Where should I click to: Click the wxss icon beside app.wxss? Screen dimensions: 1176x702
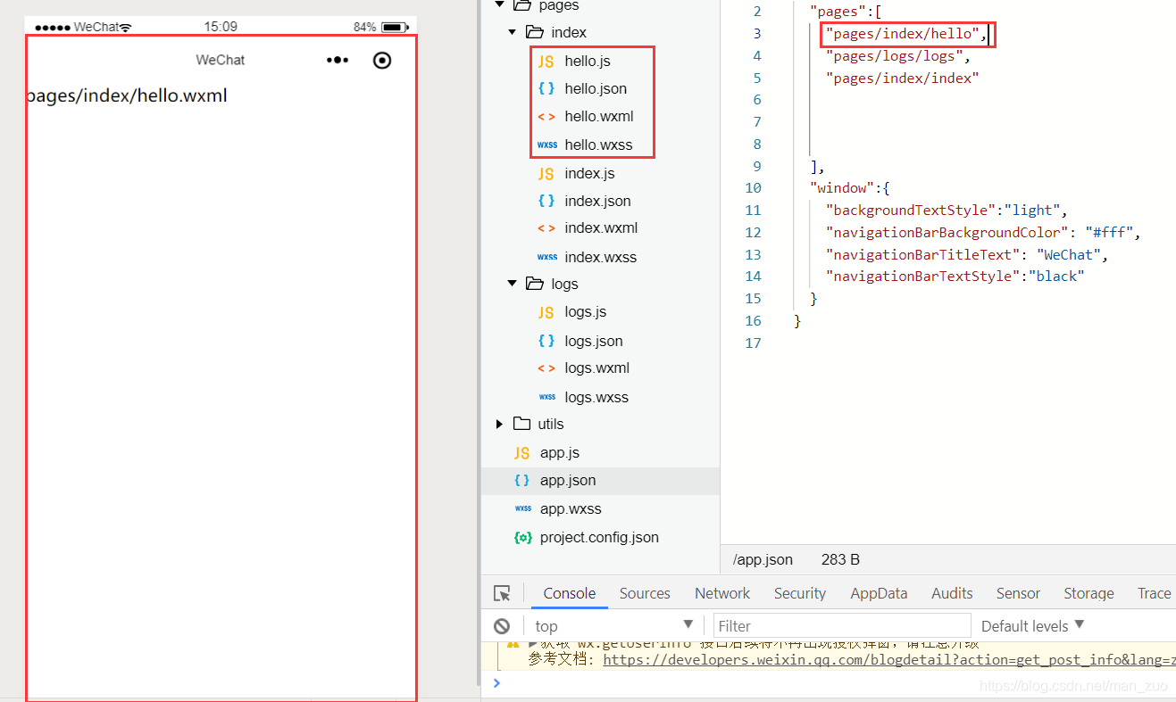tap(522, 508)
